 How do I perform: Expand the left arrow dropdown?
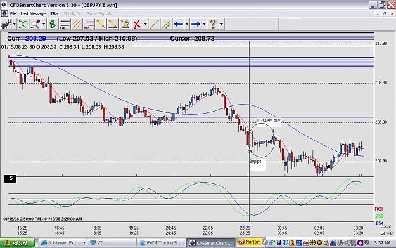tap(187, 24)
